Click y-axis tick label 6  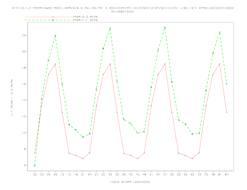25,165
